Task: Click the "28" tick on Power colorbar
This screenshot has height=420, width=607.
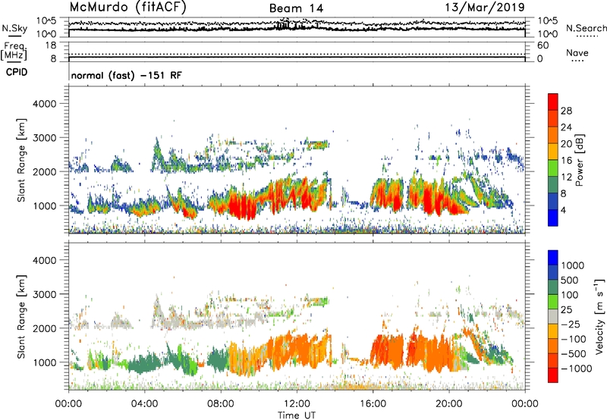Action: click(566, 111)
